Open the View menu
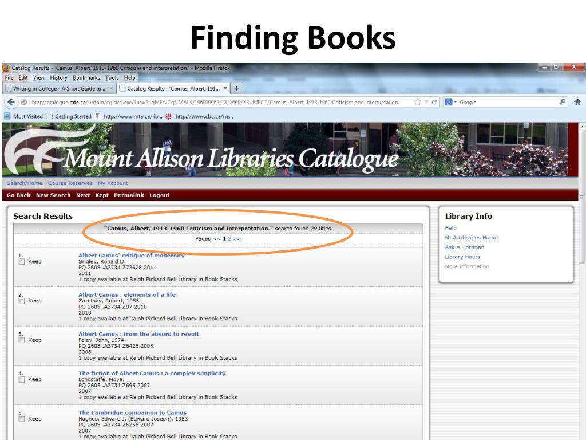The image size is (586, 440). click(39, 78)
